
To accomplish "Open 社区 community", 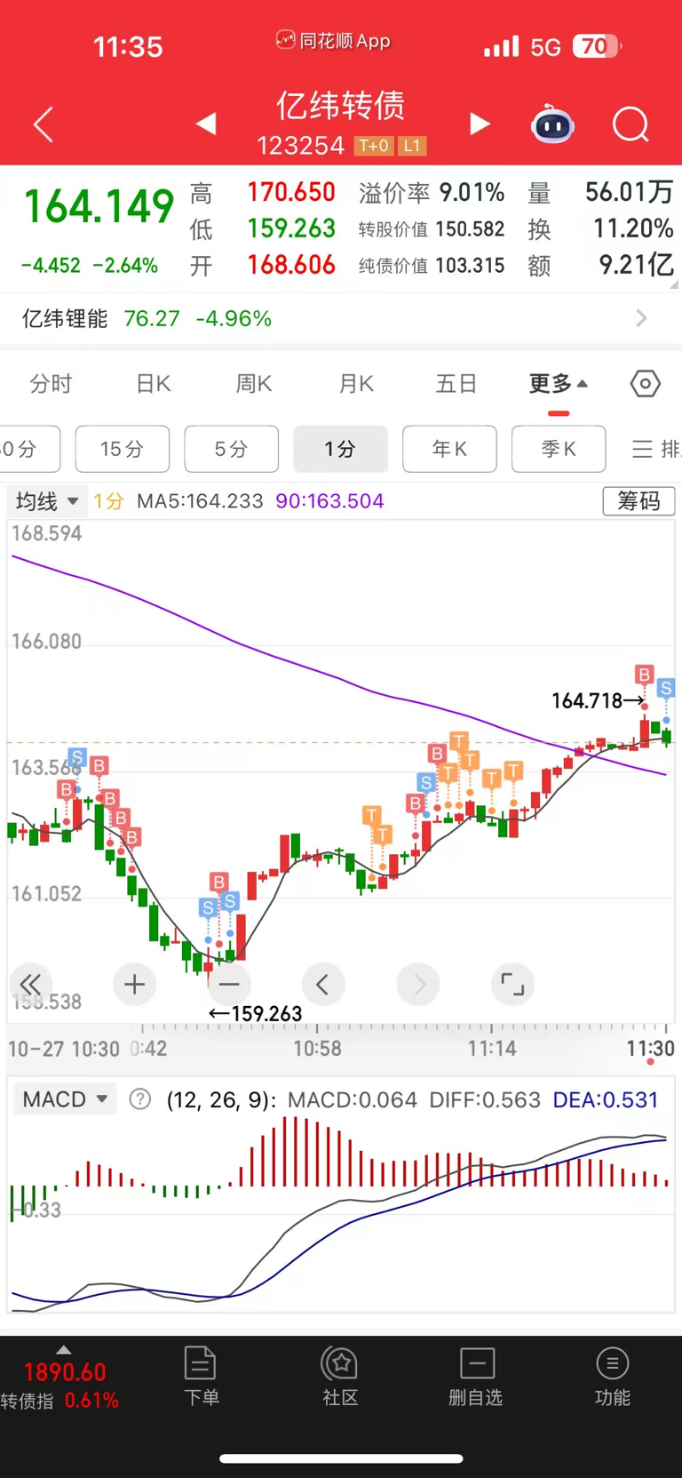I will (x=340, y=1376).
